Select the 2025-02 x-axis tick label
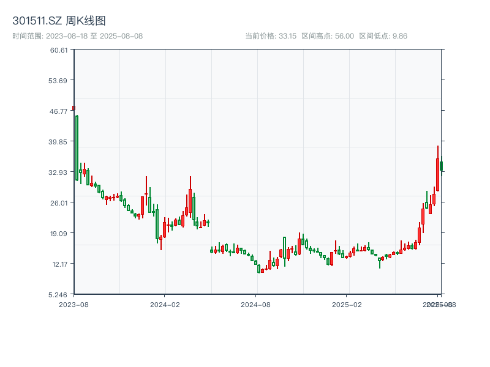Viewport: 490px width, 367px height. pos(347,305)
